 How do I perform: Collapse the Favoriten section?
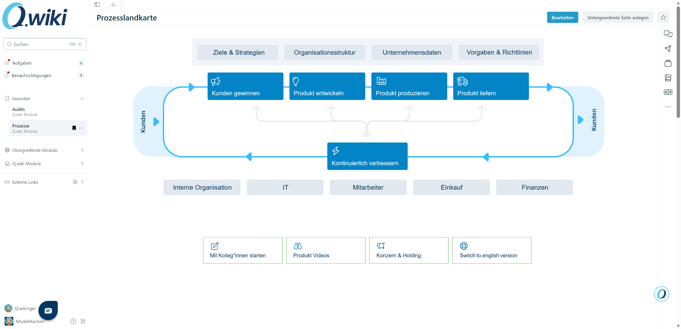82,99
